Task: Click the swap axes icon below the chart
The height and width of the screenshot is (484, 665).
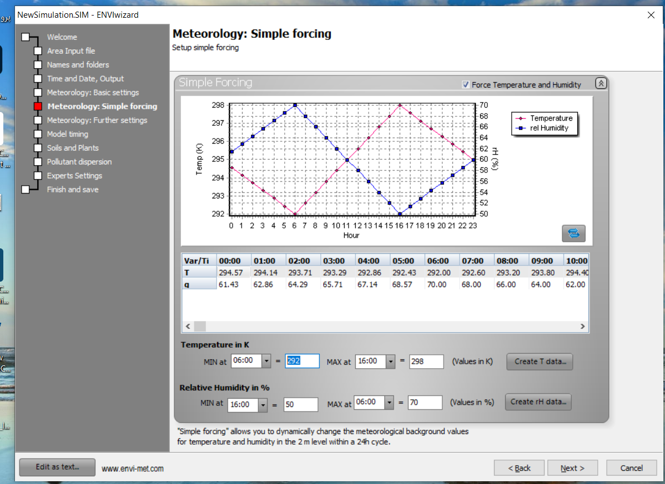Action: (573, 233)
